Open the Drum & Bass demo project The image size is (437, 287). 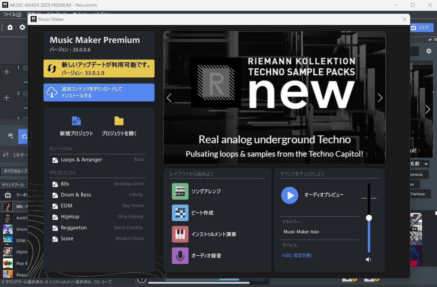point(76,195)
